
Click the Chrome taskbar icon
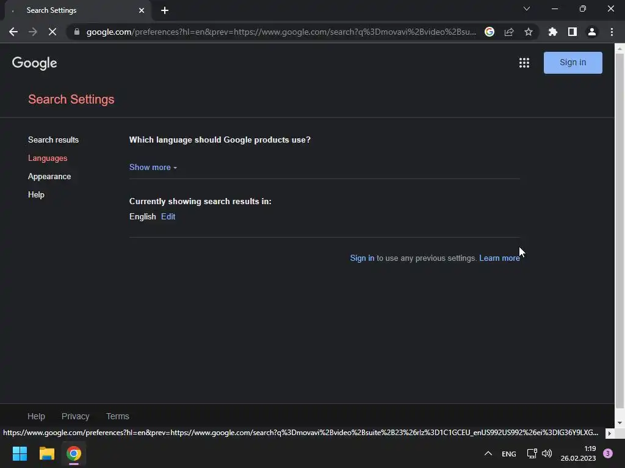pyautogui.click(x=74, y=453)
